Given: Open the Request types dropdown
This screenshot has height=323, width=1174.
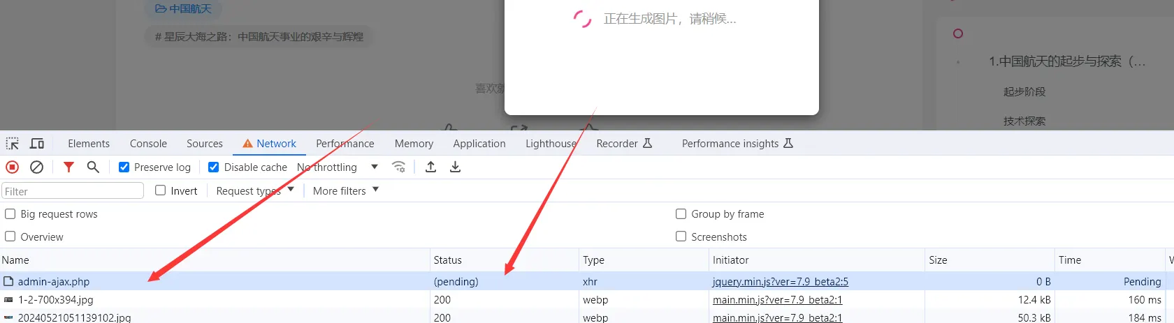Looking at the screenshot, I should pyautogui.click(x=255, y=190).
